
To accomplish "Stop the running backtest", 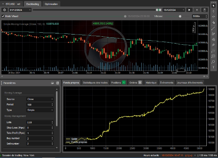I will pyautogui.click(x=197, y=10).
